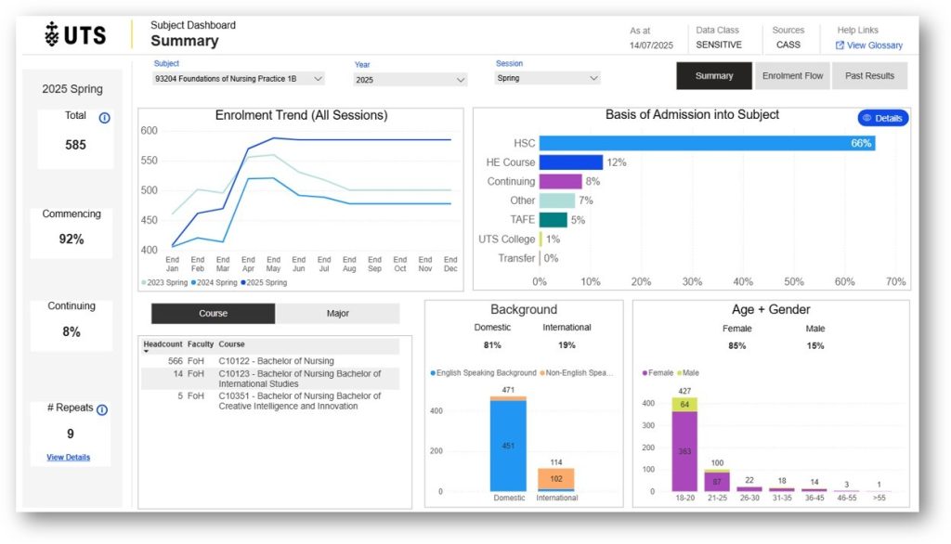Switch to the Enrolment Flow tab
This screenshot has width=951, height=544.
[792, 76]
